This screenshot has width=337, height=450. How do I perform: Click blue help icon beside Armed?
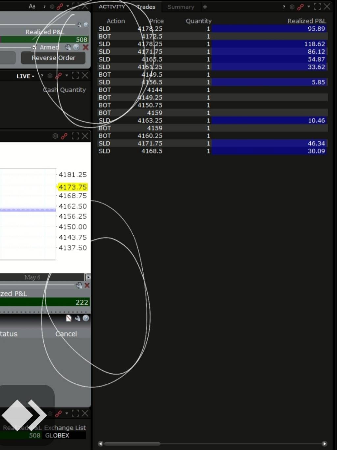pos(76,47)
